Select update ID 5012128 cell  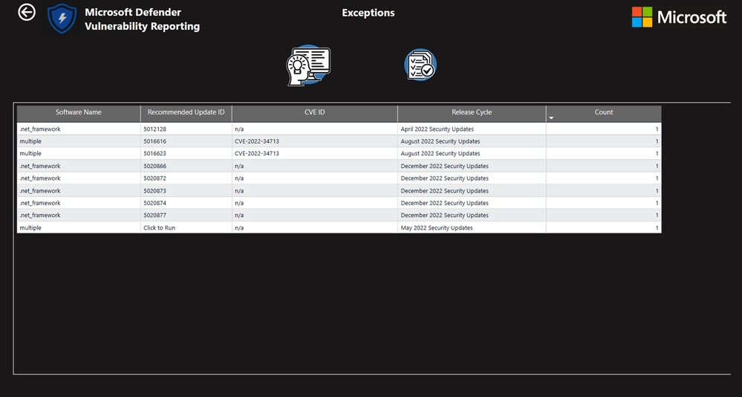point(186,129)
